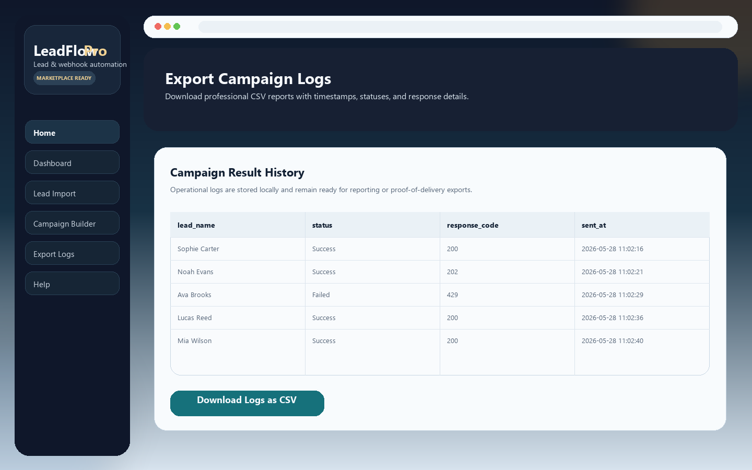The height and width of the screenshot is (470, 752).
Task: Open Export Logs section
Action: [x=72, y=253]
